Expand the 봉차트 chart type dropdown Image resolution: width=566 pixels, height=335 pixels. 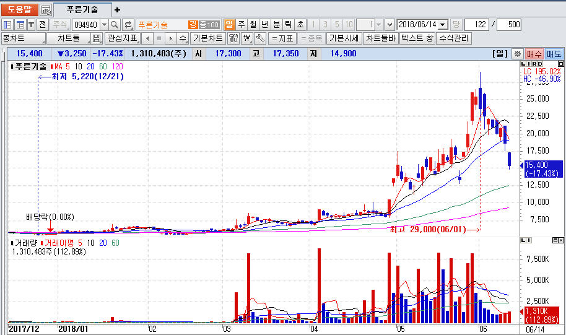pyautogui.click(x=43, y=38)
